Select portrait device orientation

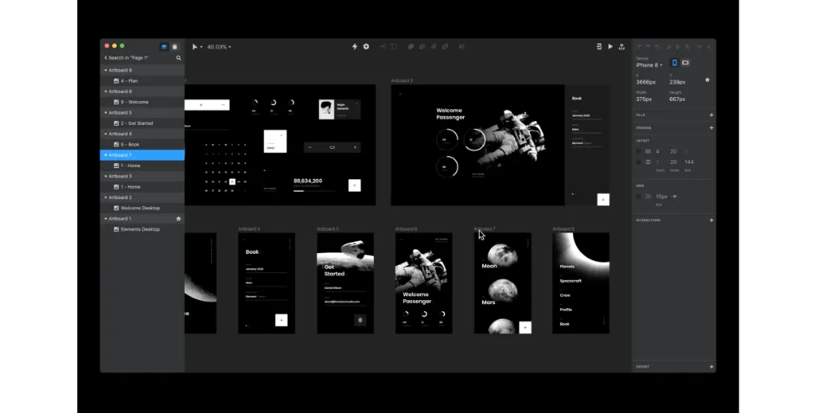click(674, 63)
